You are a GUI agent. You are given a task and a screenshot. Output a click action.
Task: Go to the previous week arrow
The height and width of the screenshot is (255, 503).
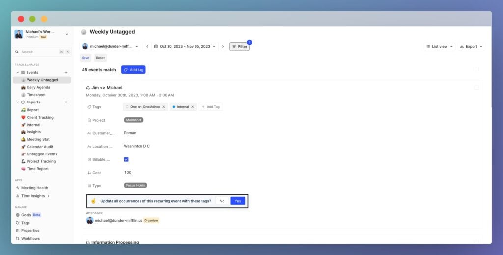coord(147,47)
